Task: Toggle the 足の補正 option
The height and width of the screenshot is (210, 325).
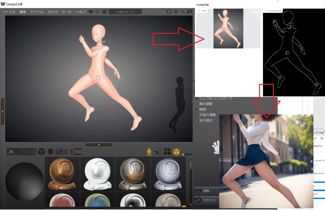Action: [x=204, y=120]
